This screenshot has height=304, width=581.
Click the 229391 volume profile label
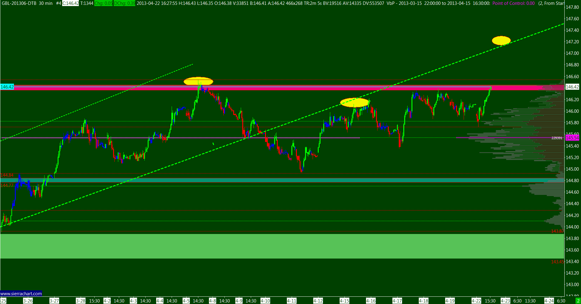[557, 138]
